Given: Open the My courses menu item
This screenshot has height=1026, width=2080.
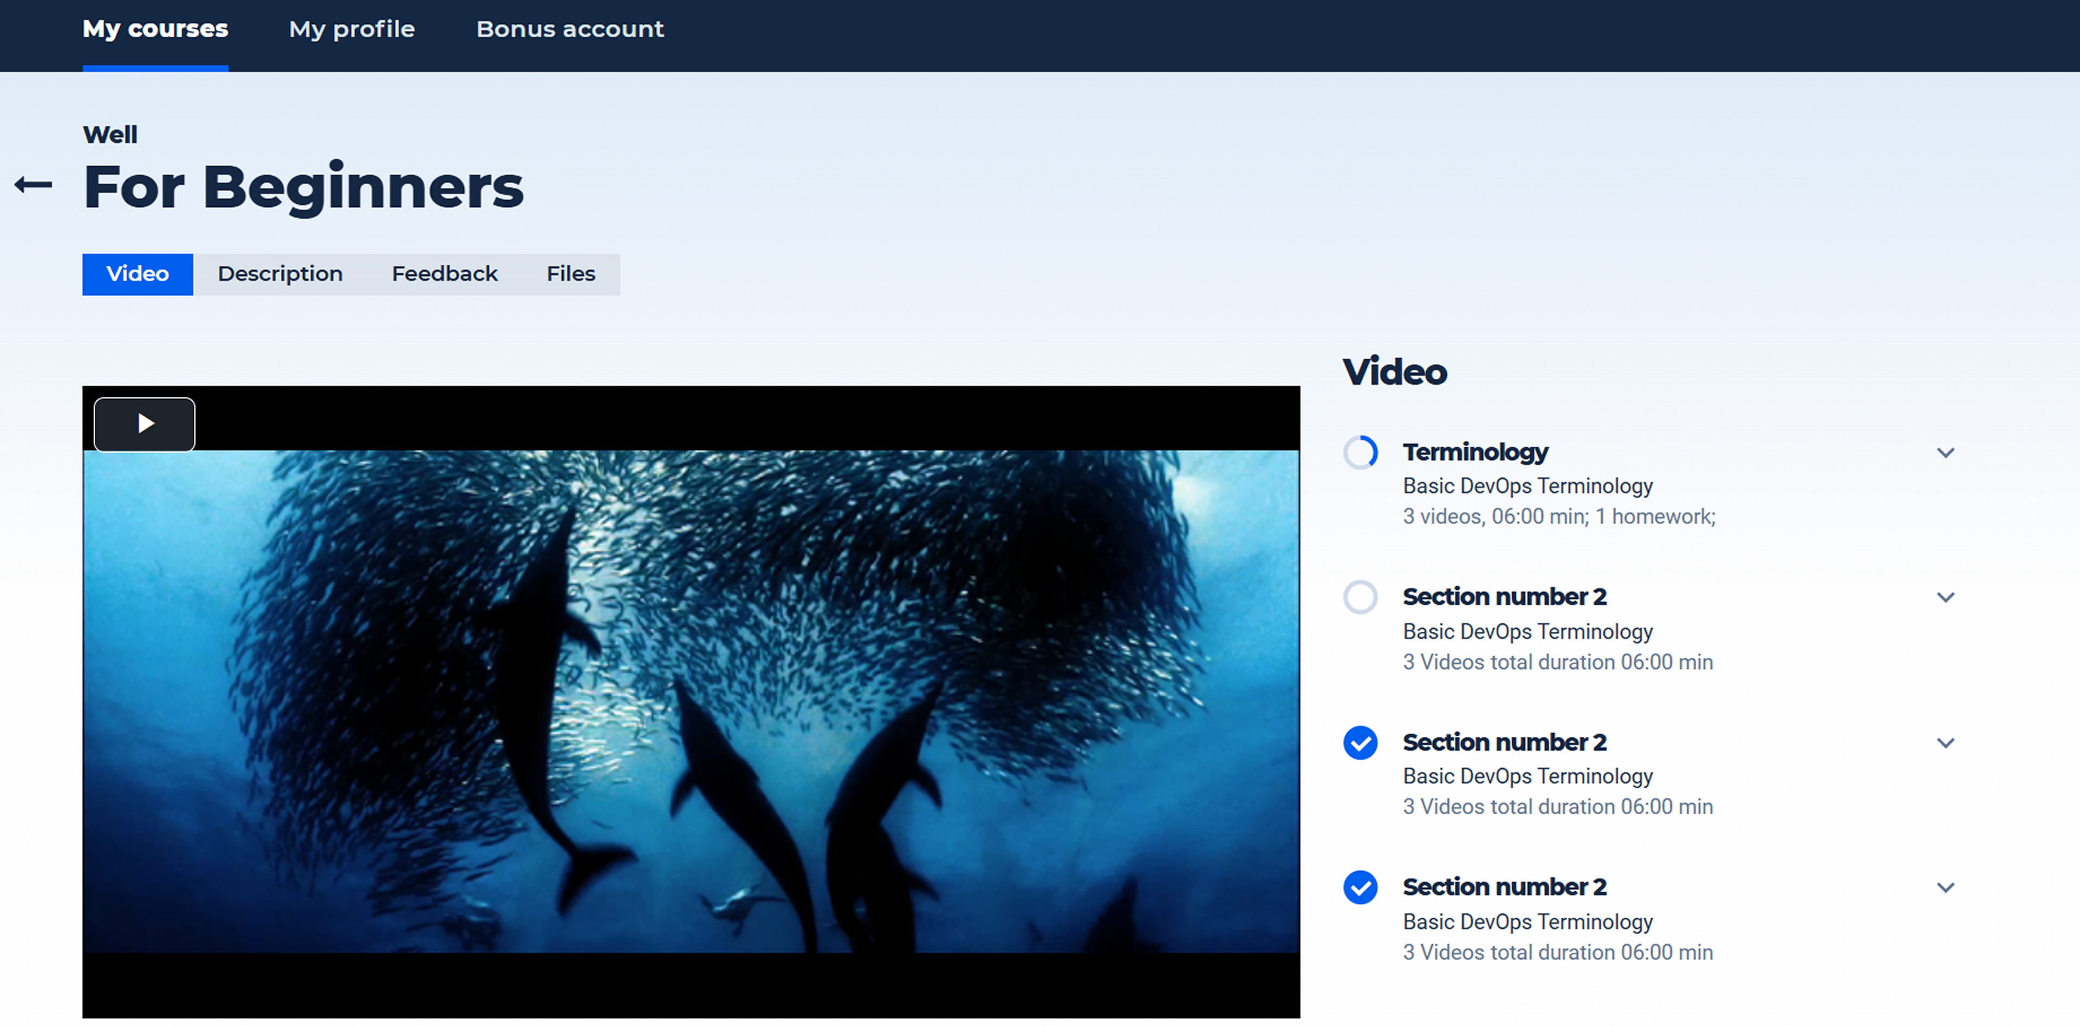Looking at the screenshot, I should coord(155,29).
